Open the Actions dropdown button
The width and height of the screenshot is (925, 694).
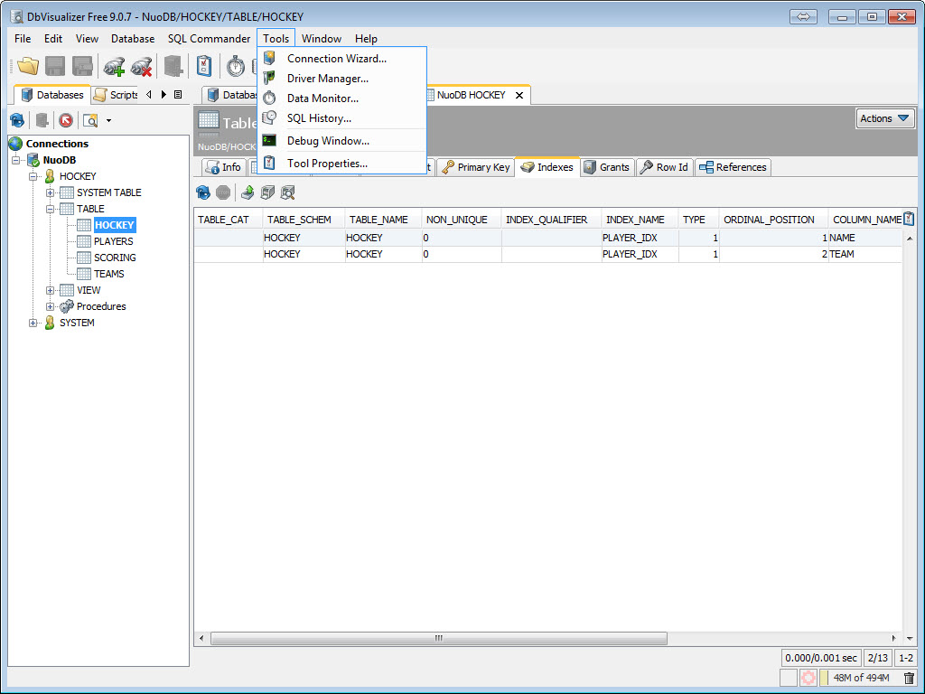(x=884, y=118)
